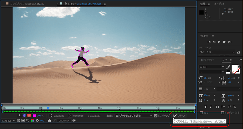Viewport: 243px width, 129px height.
Task: Toggle alpha overlay view button (magenta figure)
Action: (24, 116)
